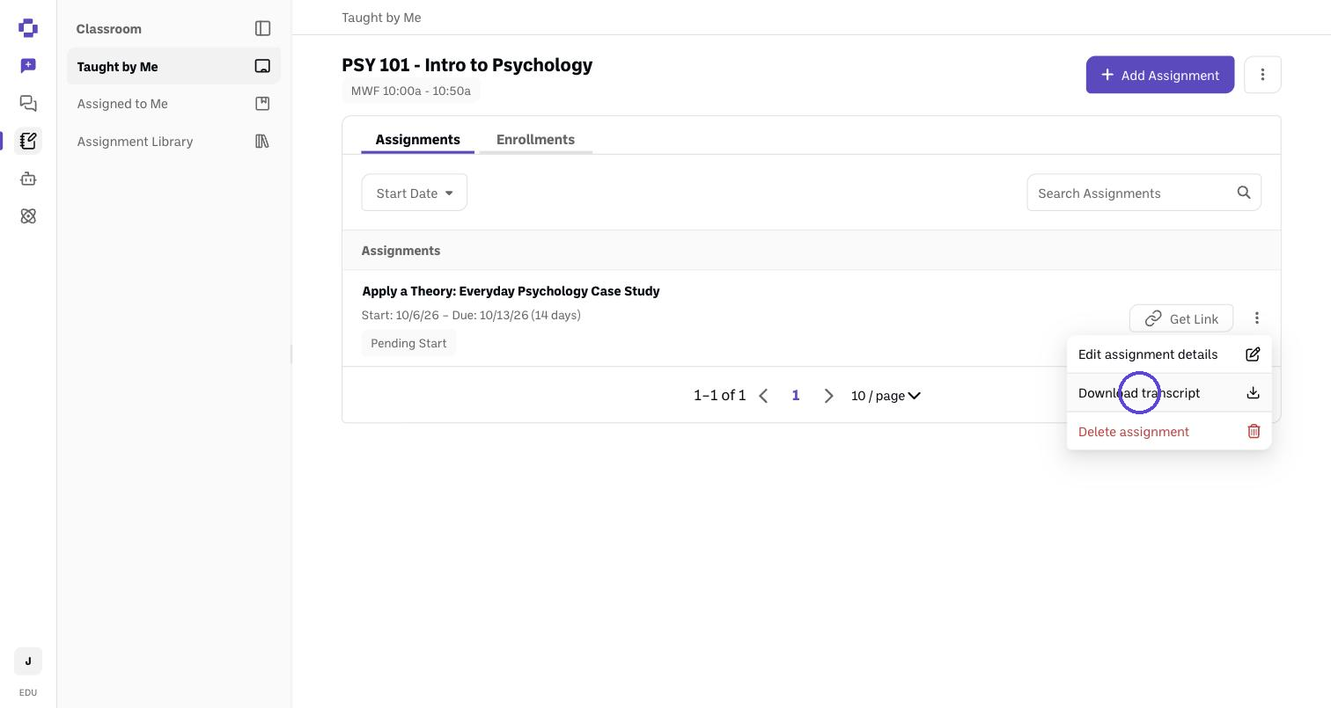Viewport: 1331px width, 708px height.
Task: Switch to the Assignments tab
Action: click(x=417, y=140)
